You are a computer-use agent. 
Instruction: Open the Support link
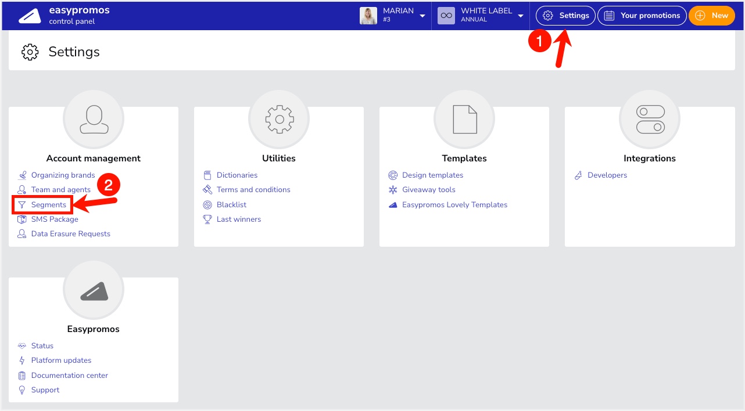tap(45, 390)
